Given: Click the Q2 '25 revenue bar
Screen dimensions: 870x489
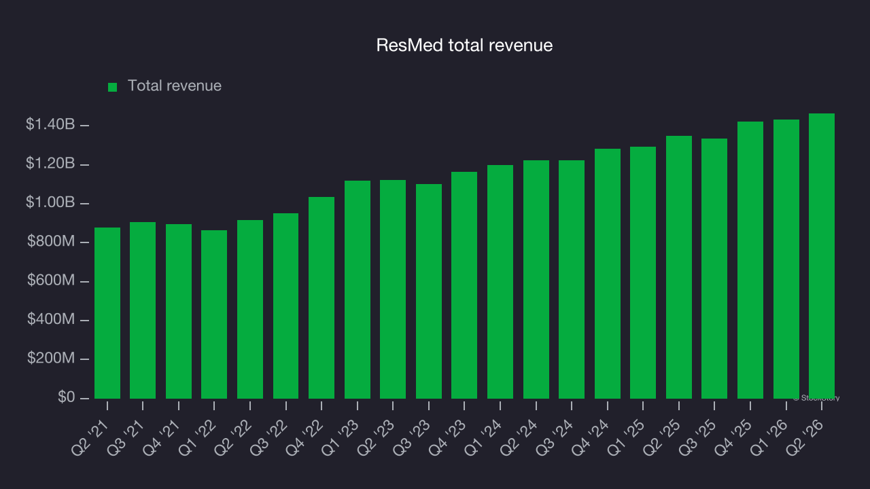Looking at the screenshot, I should (679, 268).
